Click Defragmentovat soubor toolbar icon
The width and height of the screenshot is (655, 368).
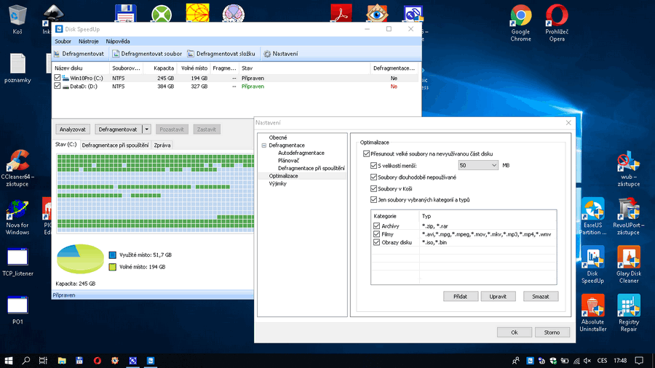click(116, 54)
